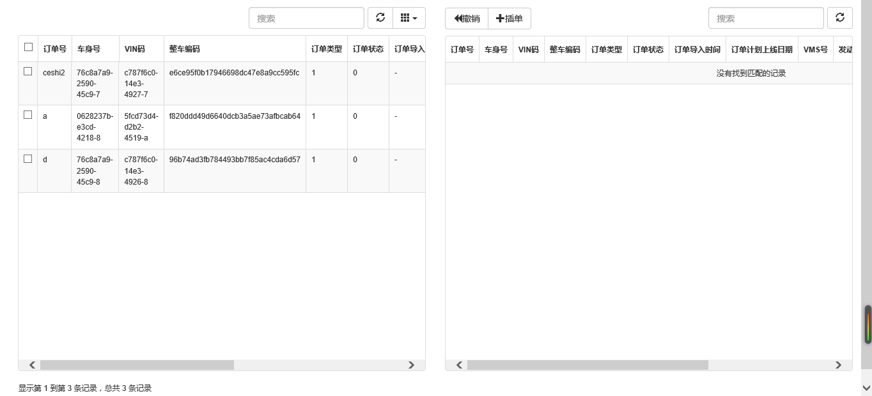The height and width of the screenshot is (396, 872).
Task: Click the 插单 (insert order) button
Action: [x=510, y=19]
